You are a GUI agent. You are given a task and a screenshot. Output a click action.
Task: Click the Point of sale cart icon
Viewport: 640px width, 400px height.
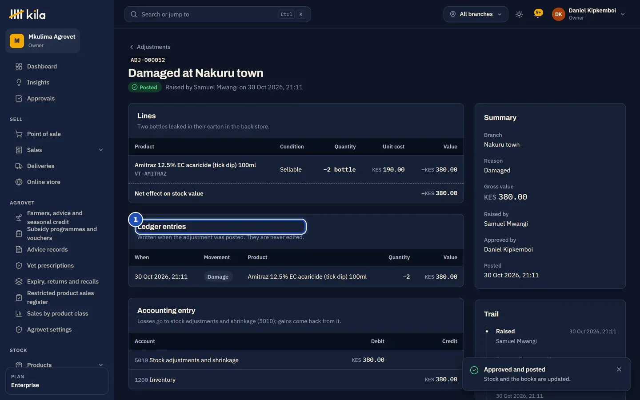[19, 134]
